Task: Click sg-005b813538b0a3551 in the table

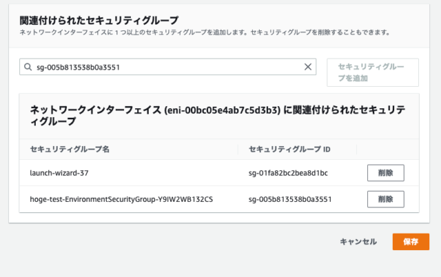Action: pos(290,199)
